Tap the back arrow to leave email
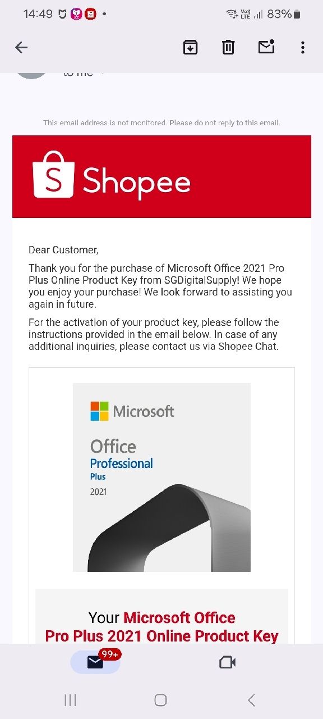Image resolution: width=323 pixels, height=719 pixels. point(21,48)
